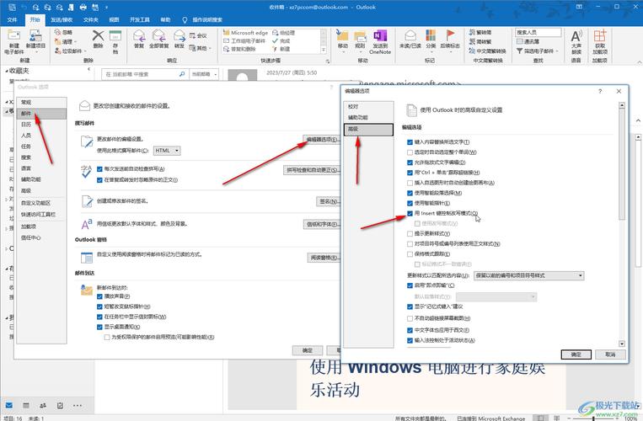Click the search magnifier in mailbox search box
The width and height of the screenshot is (643, 421).
coord(182,74)
